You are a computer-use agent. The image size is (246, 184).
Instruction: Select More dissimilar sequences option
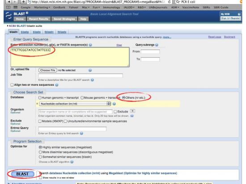(x=40, y=152)
